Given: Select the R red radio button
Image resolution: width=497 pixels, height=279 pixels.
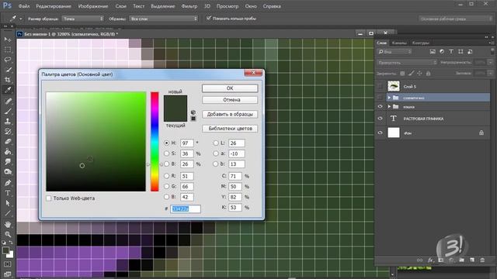Looking at the screenshot, I should pyautogui.click(x=166, y=176).
